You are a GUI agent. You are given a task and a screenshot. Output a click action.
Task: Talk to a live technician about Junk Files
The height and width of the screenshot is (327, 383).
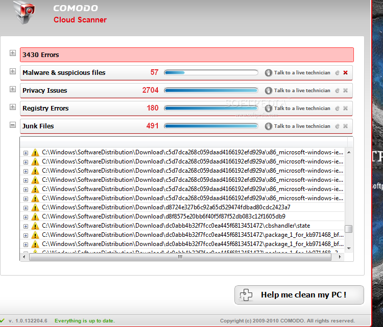pyautogui.click(x=302, y=126)
